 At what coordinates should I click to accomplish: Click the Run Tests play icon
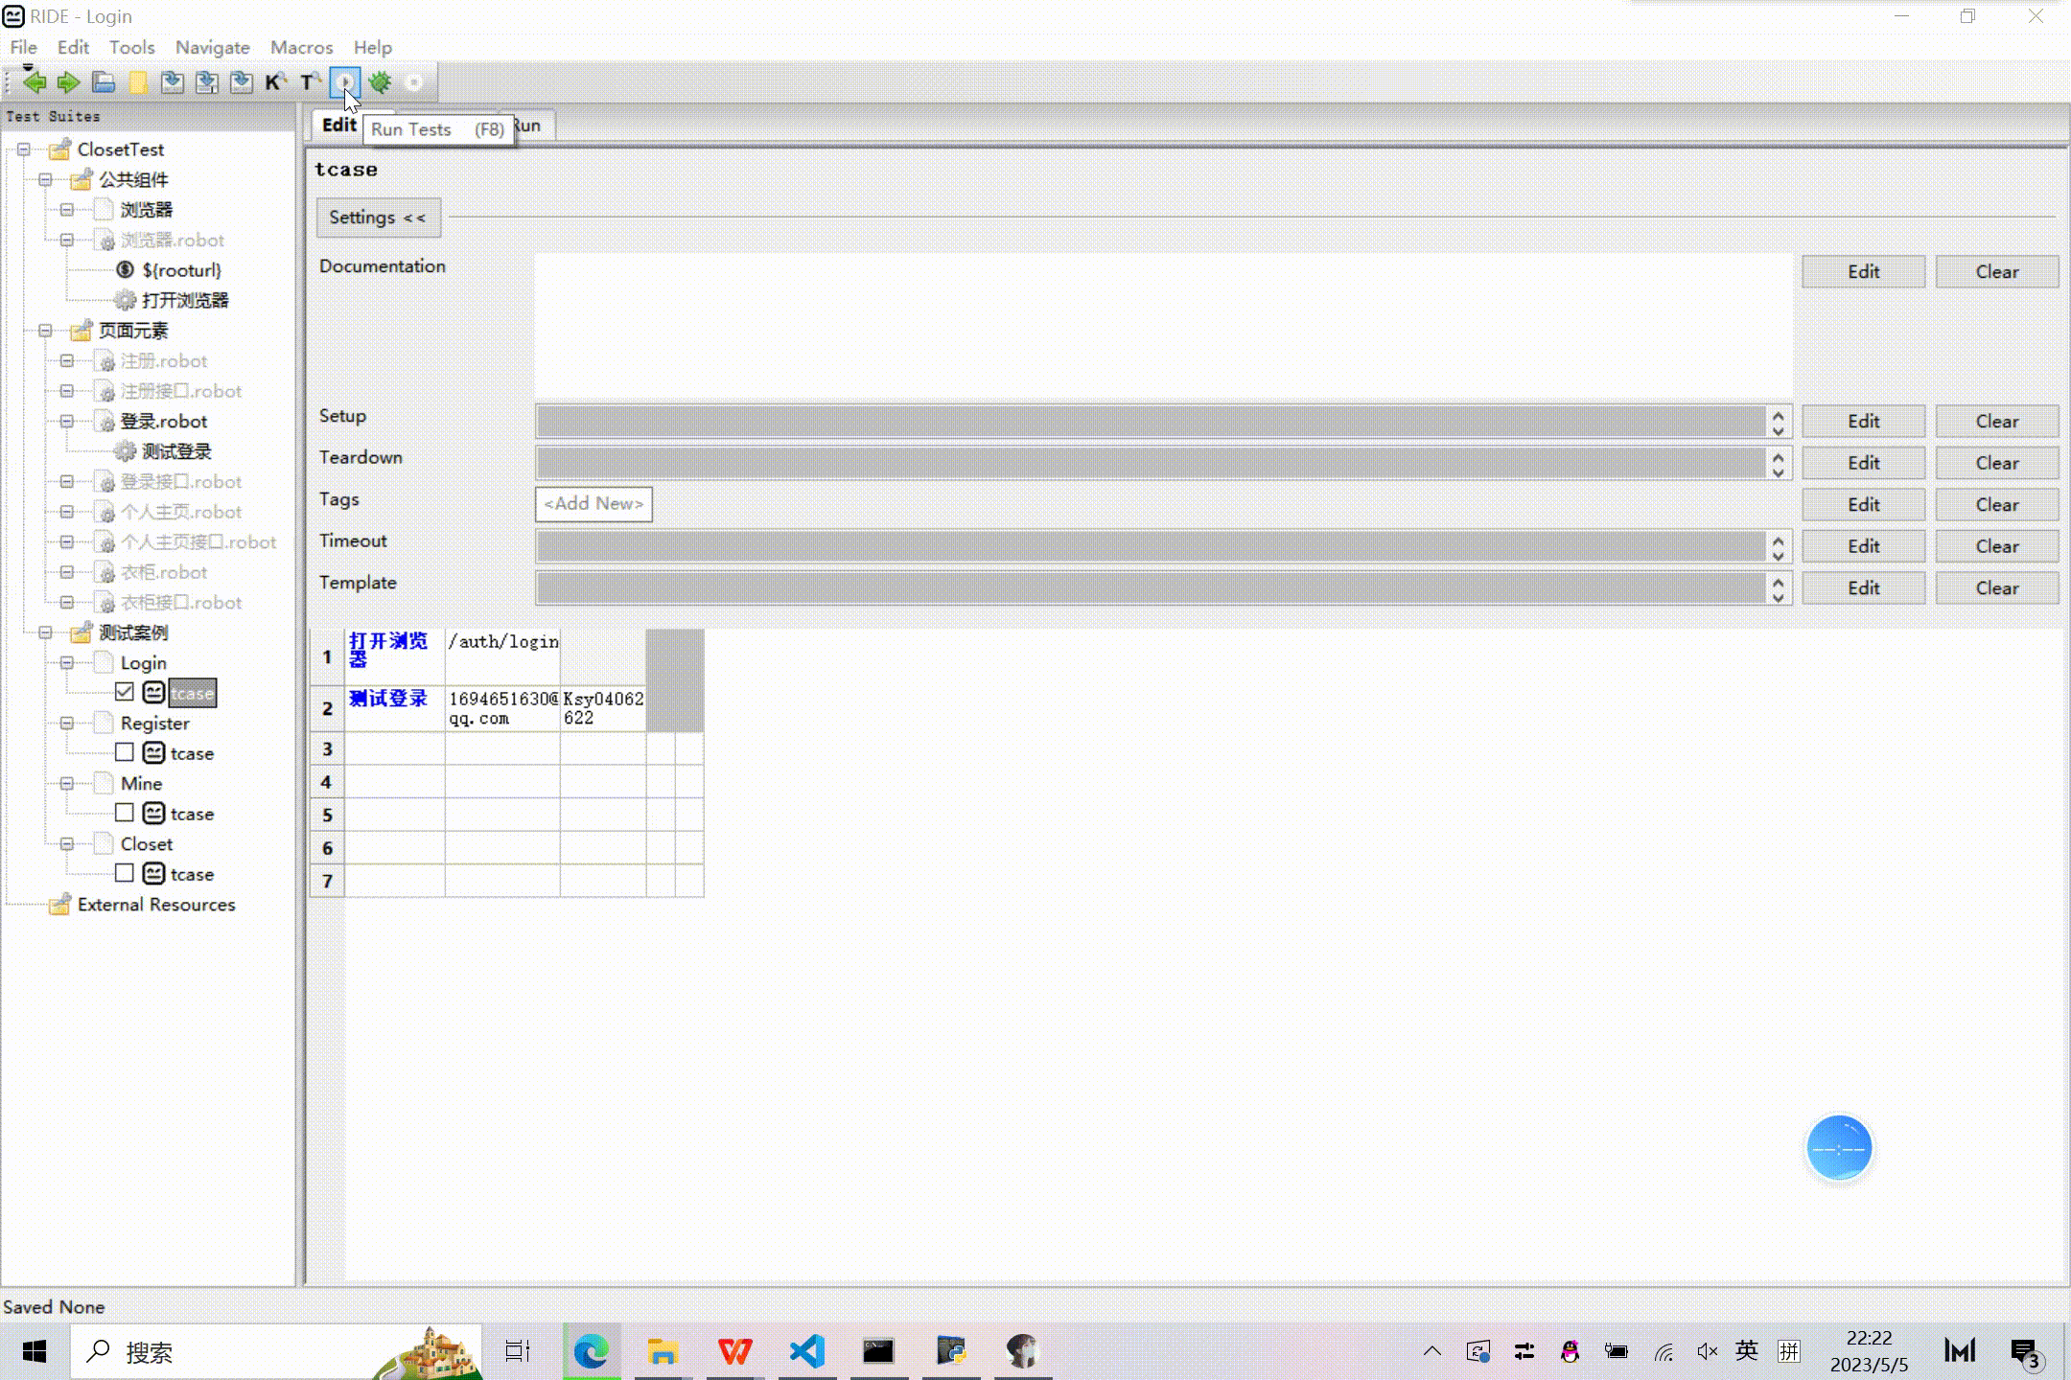(x=344, y=82)
